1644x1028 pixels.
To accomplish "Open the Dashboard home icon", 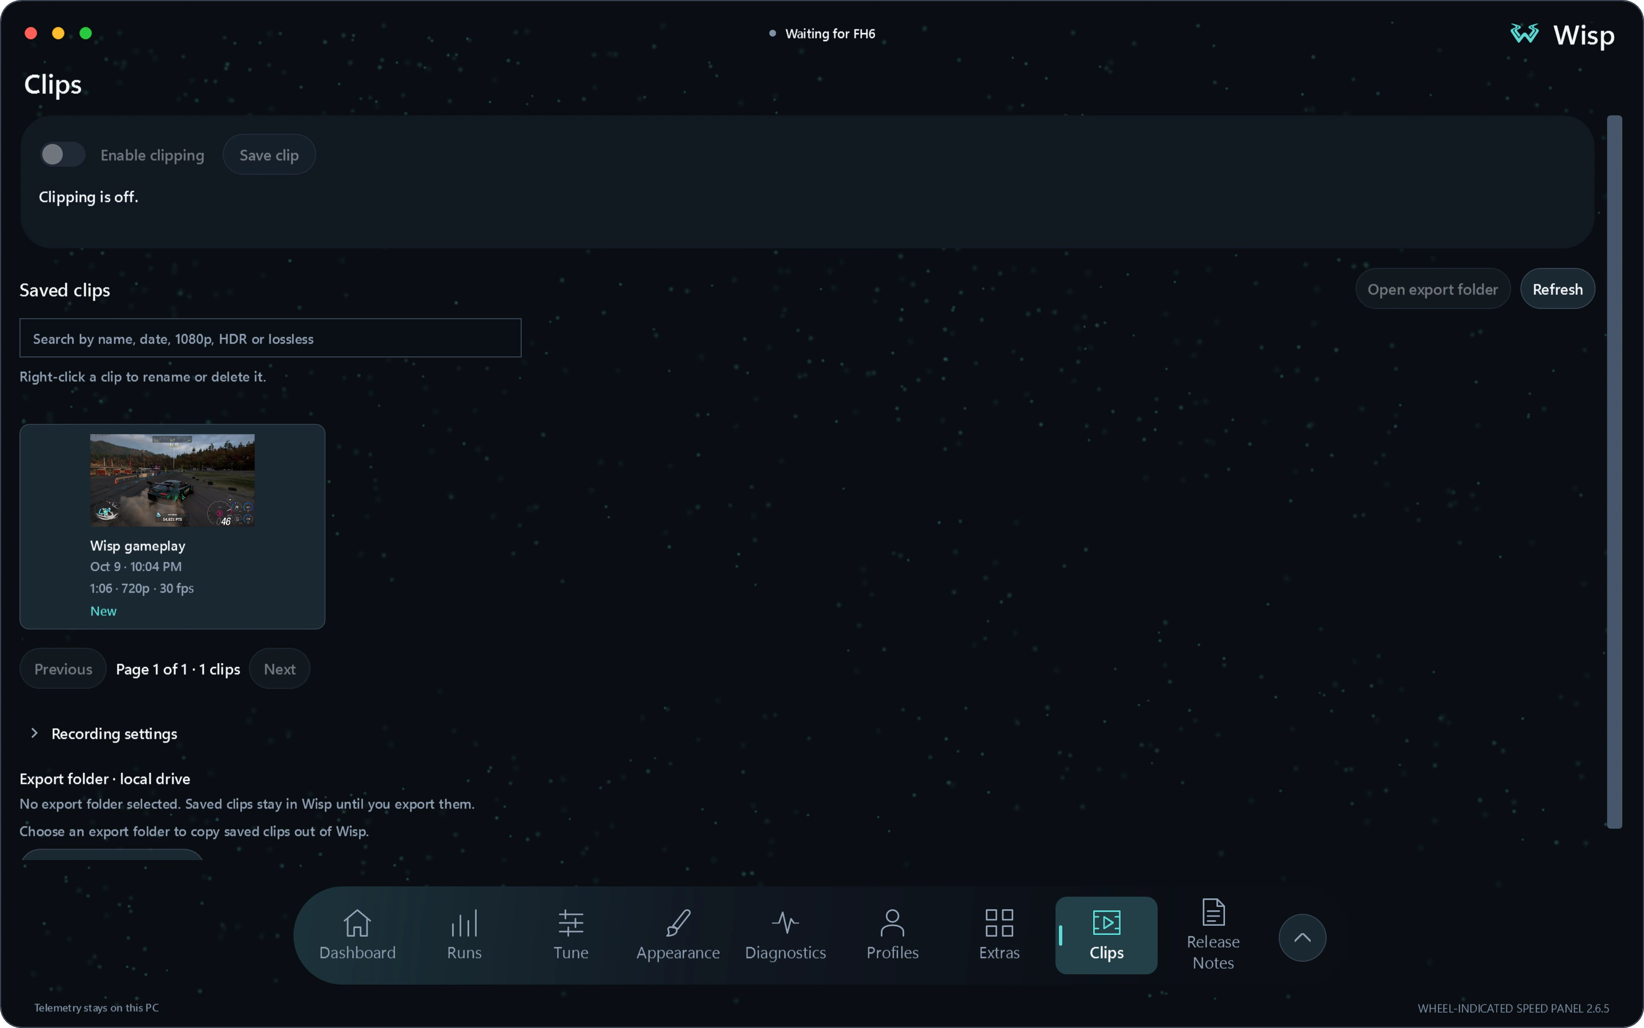I will coord(357,922).
